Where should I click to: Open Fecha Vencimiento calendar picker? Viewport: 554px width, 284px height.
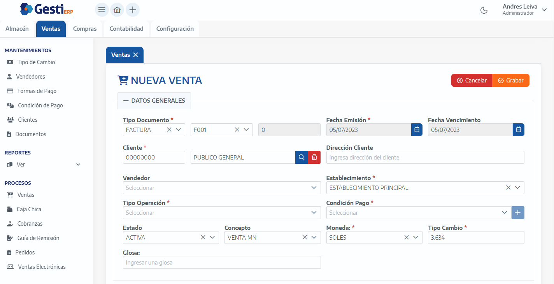click(x=518, y=130)
